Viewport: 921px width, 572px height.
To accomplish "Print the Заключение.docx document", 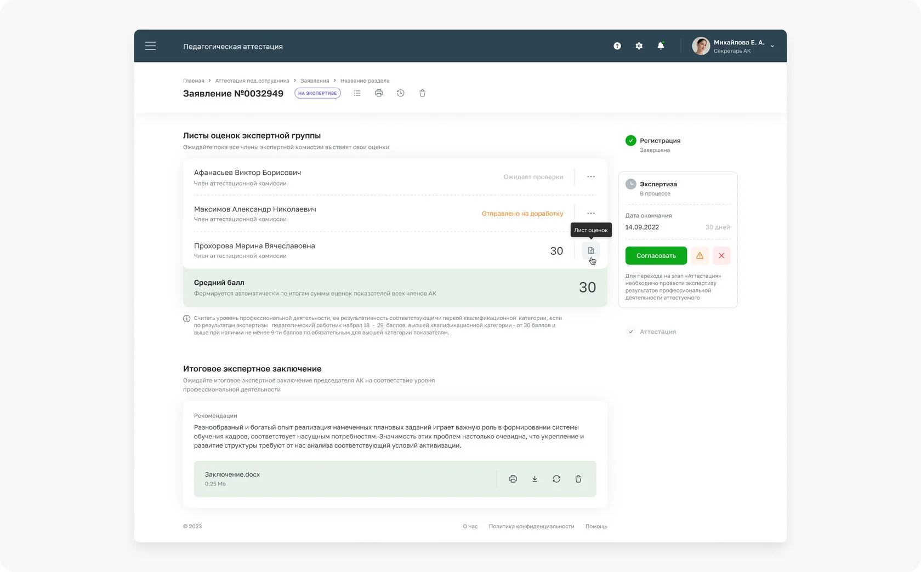I will (x=513, y=479).
